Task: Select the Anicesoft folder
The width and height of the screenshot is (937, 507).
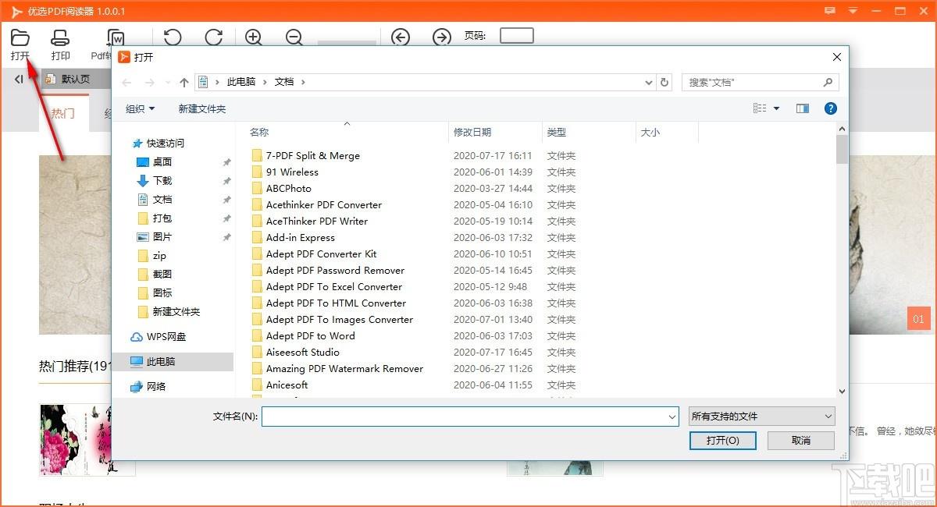Action: pyautogui.click(x=280, y=385)
